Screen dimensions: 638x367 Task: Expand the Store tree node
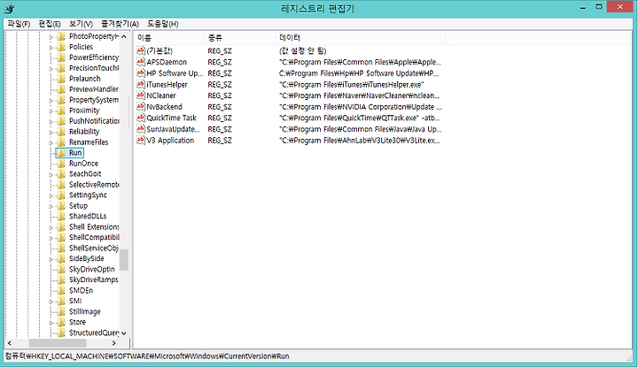tap(51, 323)
